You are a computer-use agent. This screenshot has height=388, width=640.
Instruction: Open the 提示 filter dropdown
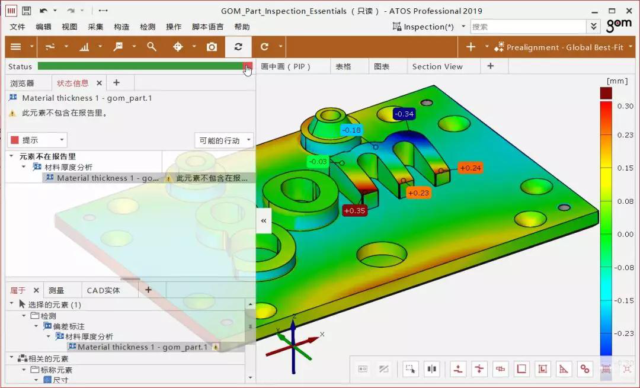pos(37,140)
